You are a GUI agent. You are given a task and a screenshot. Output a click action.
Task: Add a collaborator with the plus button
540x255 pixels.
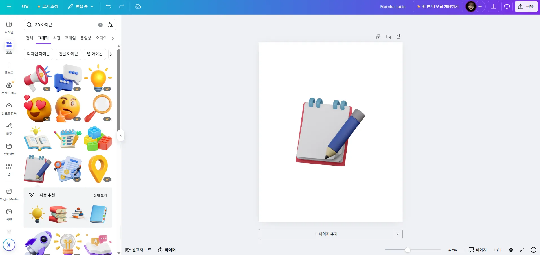480,6
